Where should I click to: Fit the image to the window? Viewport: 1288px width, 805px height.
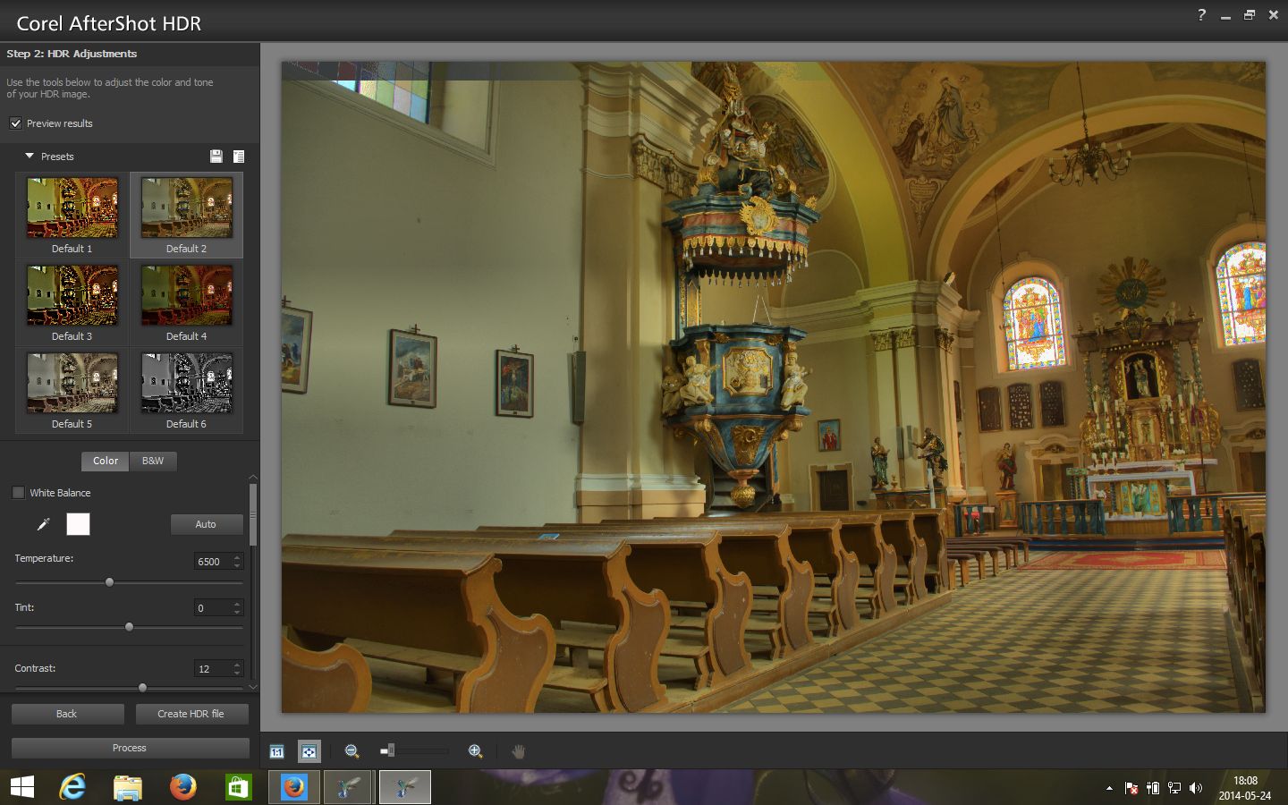point(309,751)
